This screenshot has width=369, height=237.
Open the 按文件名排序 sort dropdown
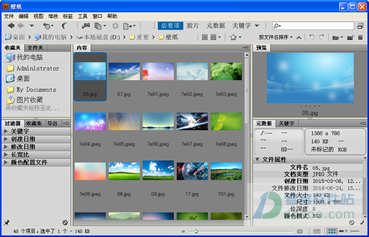tap(276, 37)
